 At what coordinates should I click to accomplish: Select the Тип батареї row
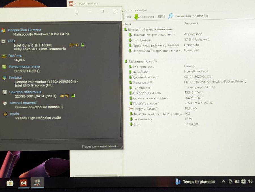point(172,87)
